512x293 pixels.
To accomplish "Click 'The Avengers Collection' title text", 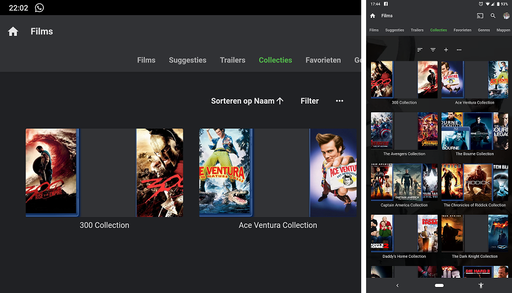I will click(x=404, y=154).
